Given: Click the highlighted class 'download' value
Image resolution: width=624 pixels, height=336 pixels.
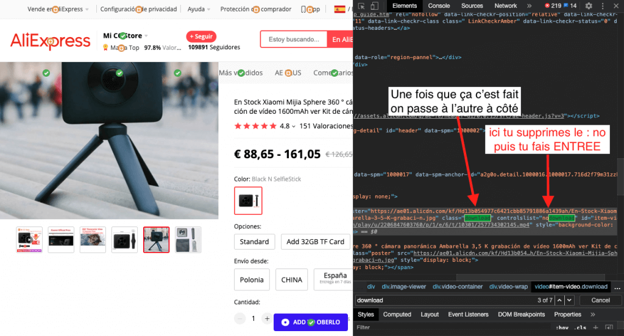Looking at the screenshot, I should point(478,218).
